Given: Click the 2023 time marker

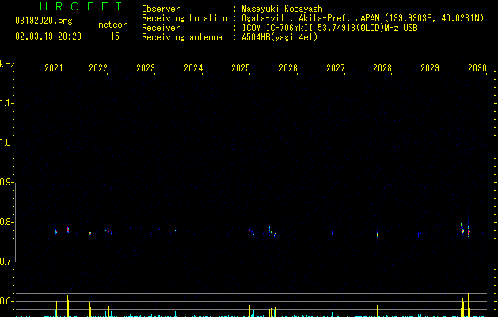Looking at the screenshot, I should pyautogui.click(x=146, y=68).
